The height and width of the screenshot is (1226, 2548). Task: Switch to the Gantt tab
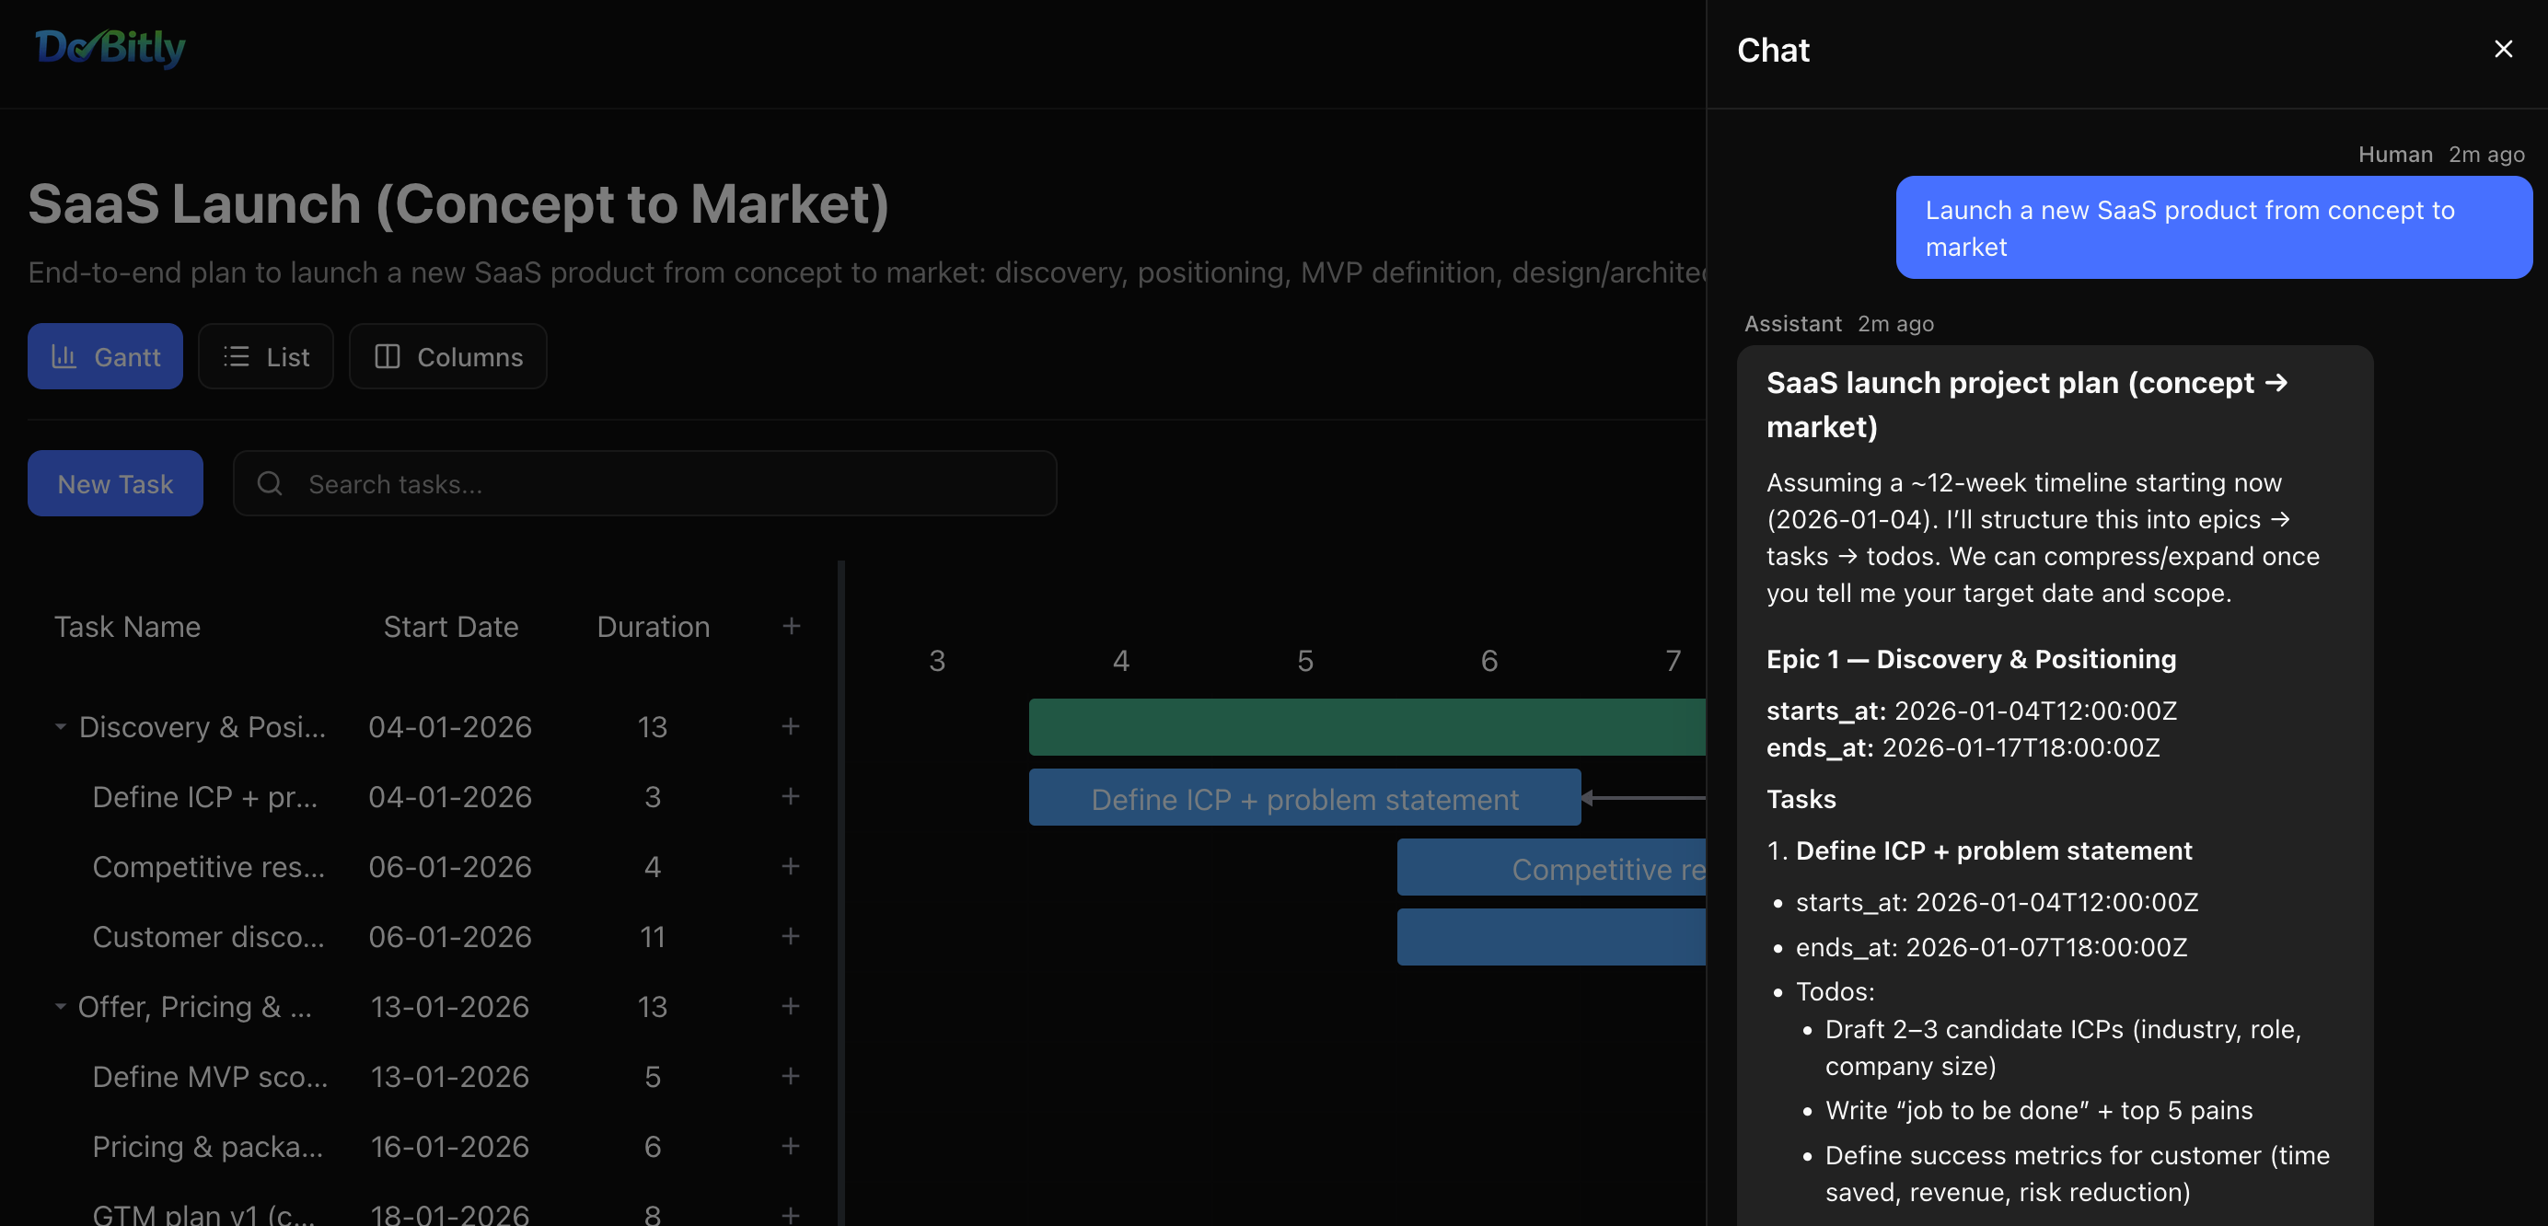[105, 356]
